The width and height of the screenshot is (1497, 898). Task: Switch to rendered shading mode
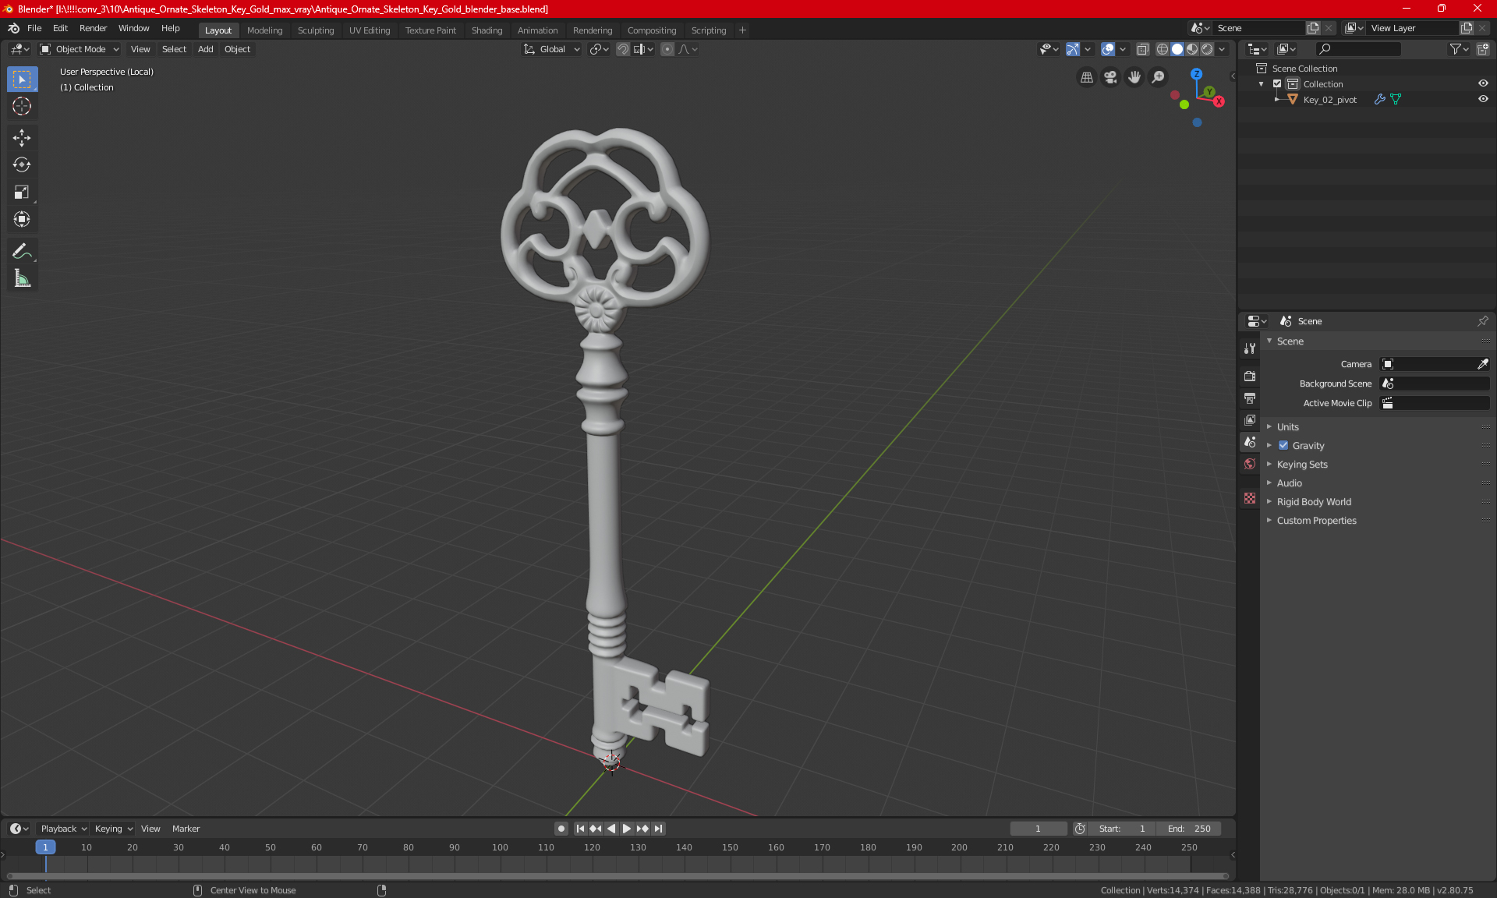tap(1207, 49)
